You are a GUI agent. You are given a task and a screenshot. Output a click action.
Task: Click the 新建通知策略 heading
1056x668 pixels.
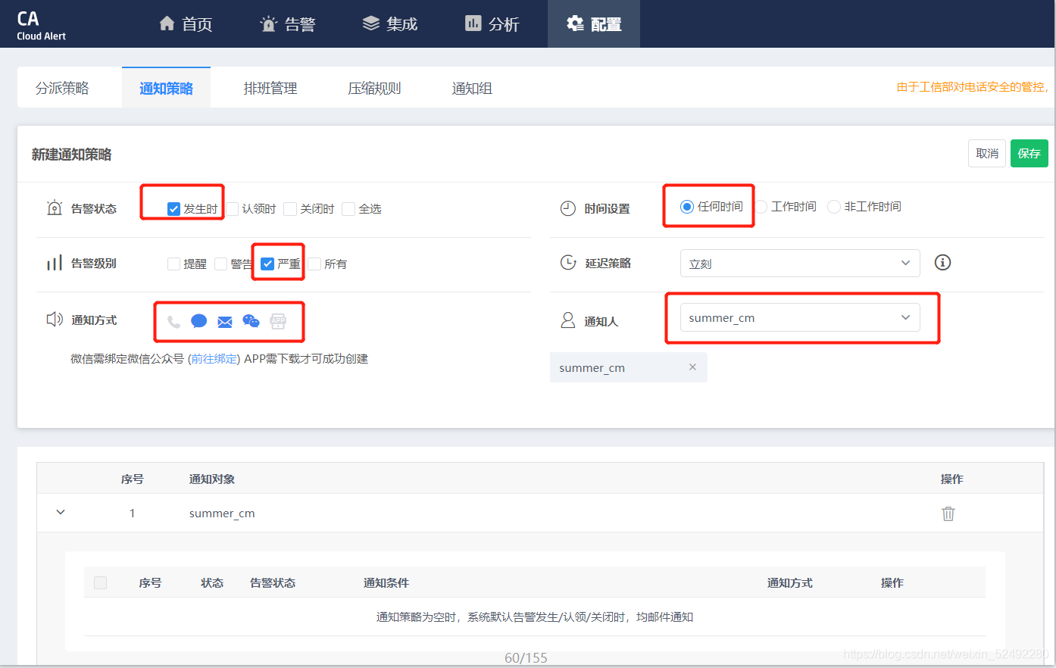click(x=72, y=154)
